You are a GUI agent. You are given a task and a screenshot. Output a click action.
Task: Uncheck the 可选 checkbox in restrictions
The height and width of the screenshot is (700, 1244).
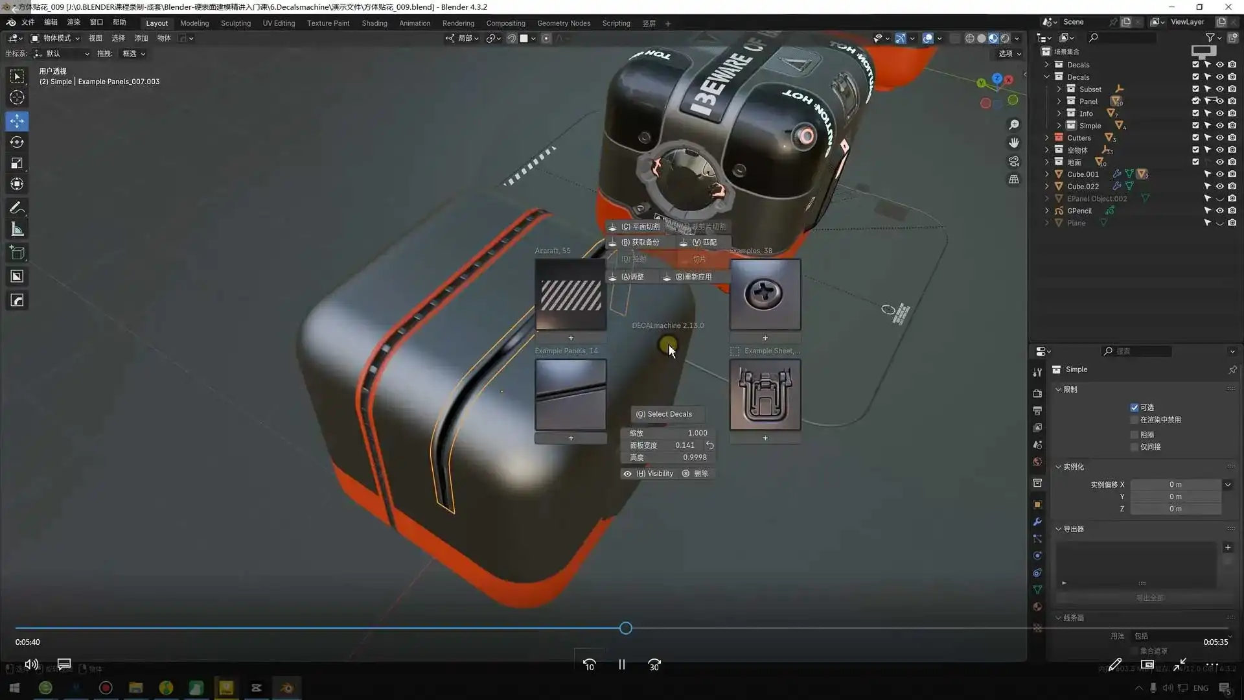coord(1135,407)
